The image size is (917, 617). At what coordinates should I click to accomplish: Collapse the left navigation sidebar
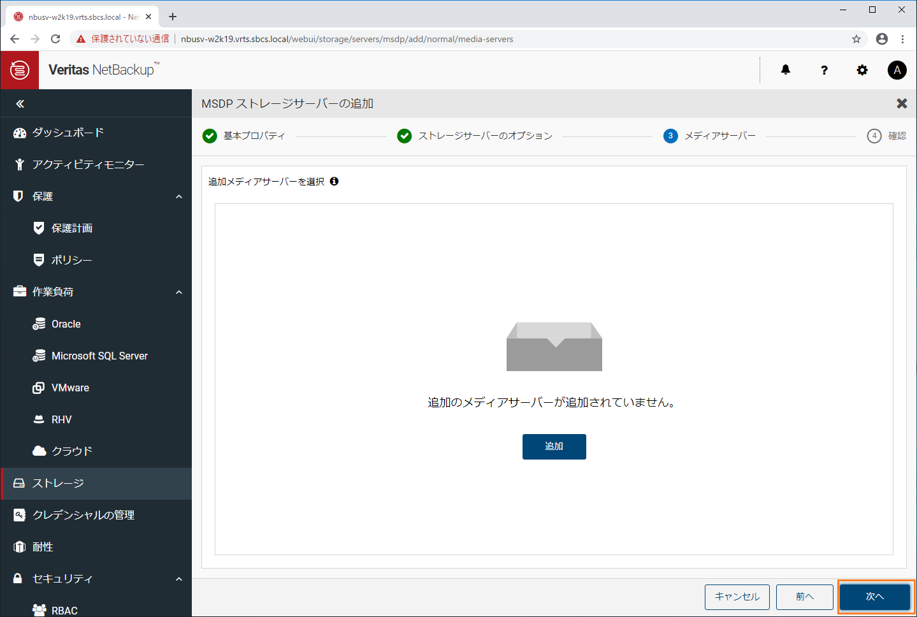(20, 103)
